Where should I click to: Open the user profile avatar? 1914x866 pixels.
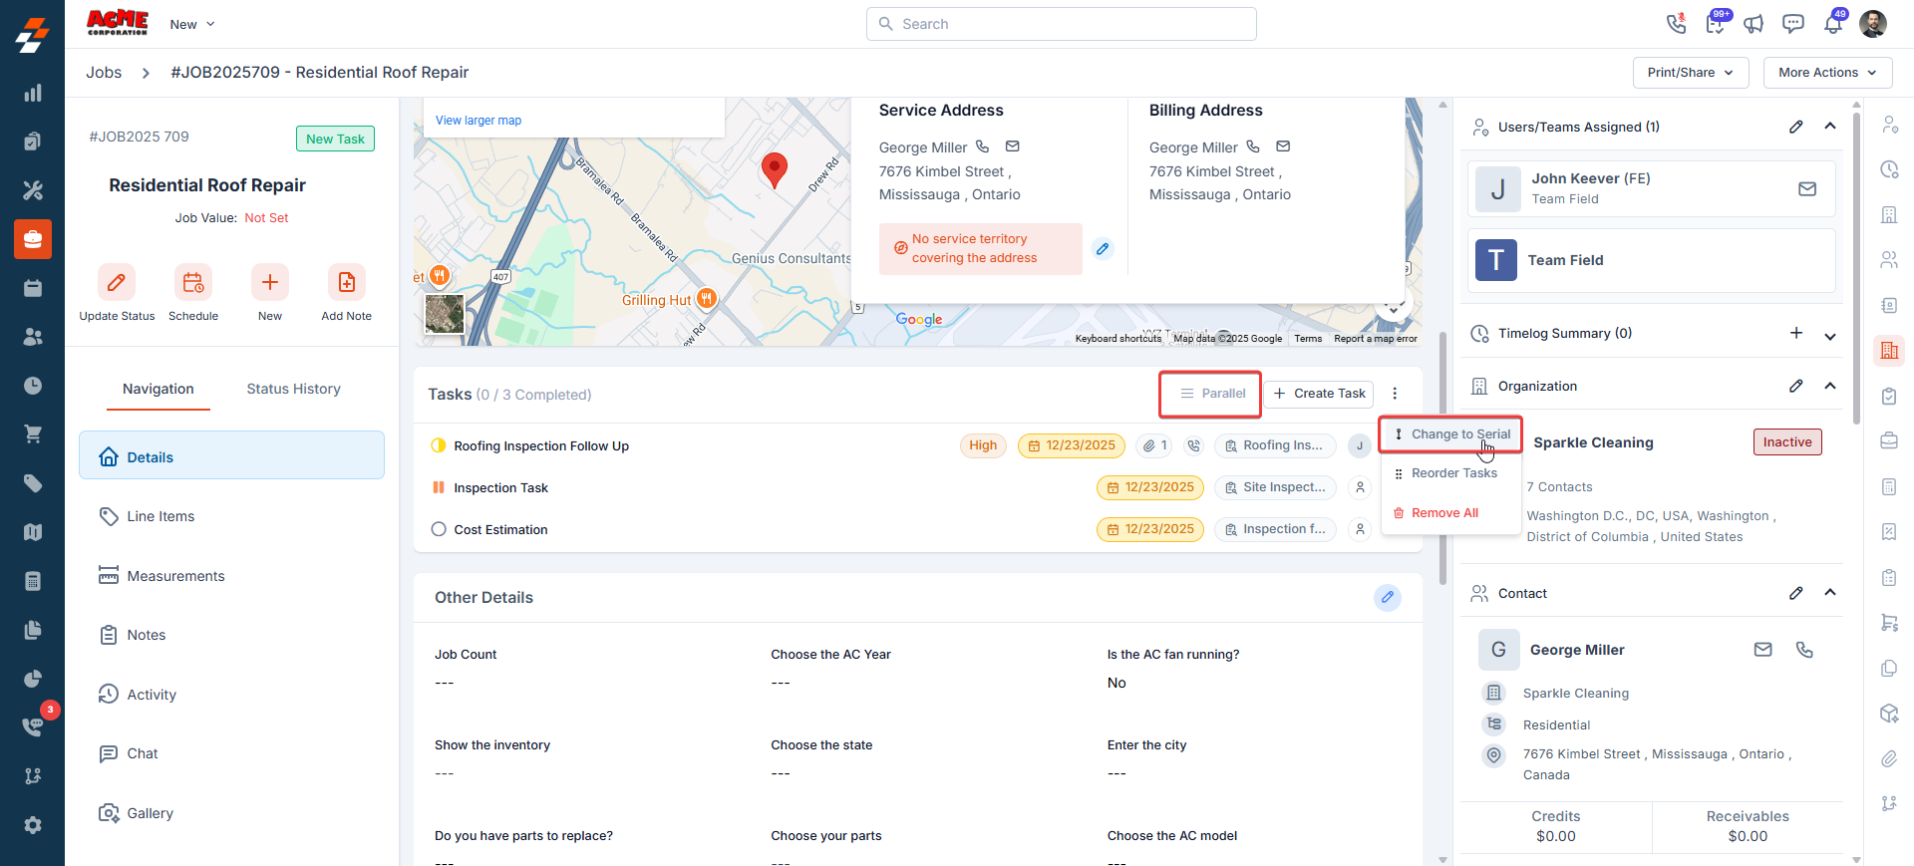pos(1873,24)
